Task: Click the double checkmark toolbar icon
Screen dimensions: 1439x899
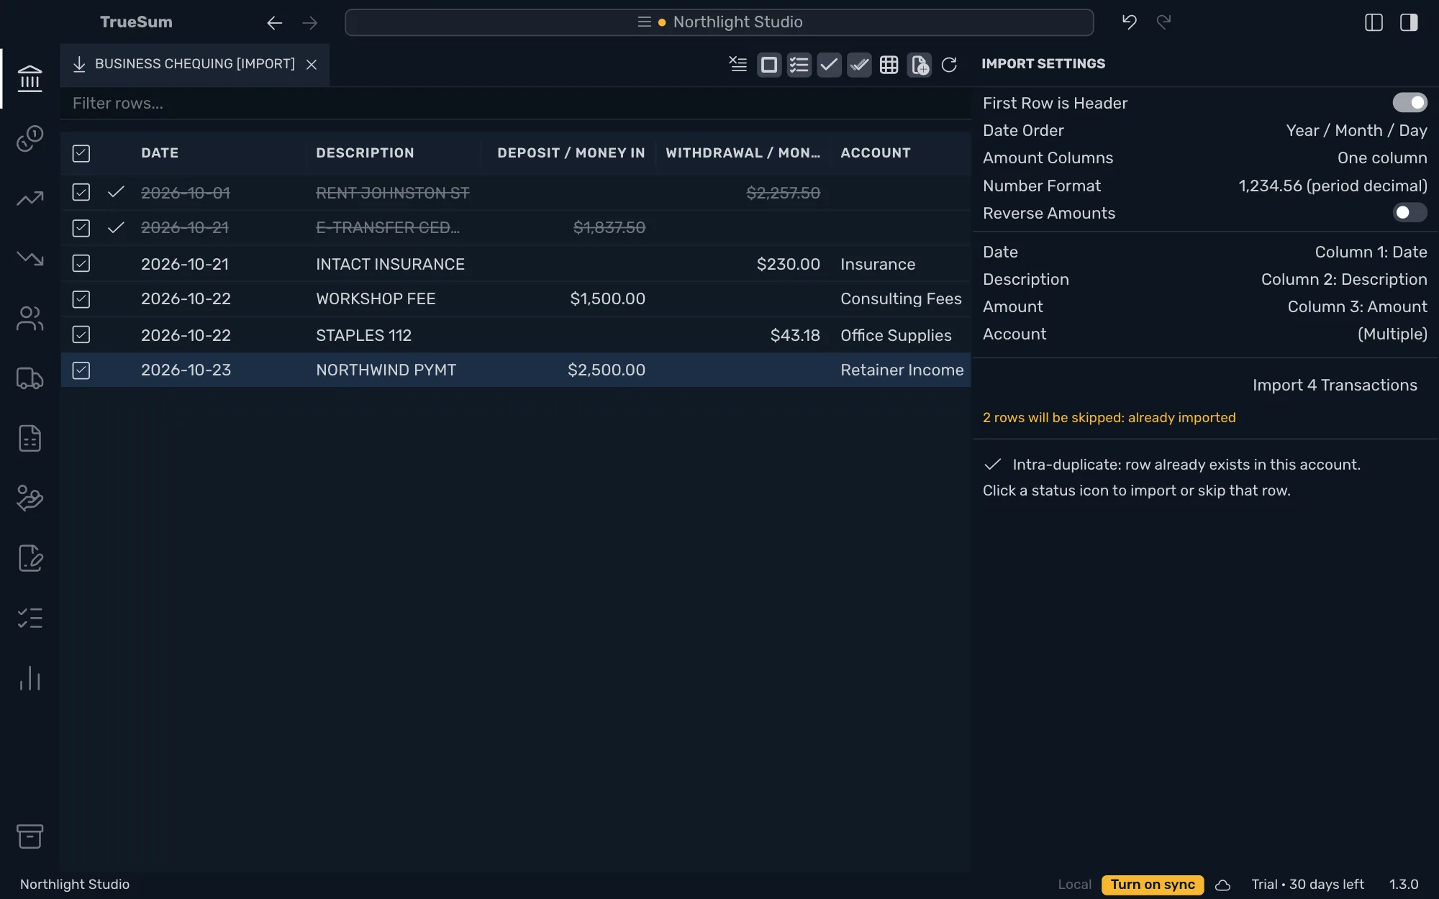Action: [x=859, y=65]
